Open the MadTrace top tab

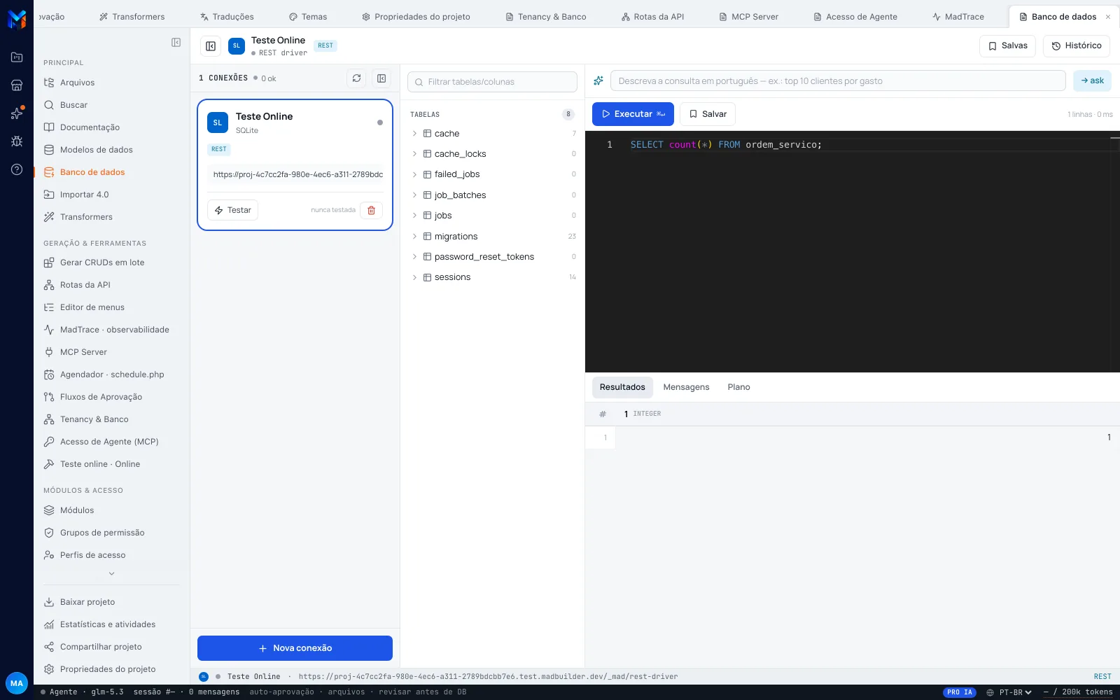pyautogui.click(x=958, y=17)
